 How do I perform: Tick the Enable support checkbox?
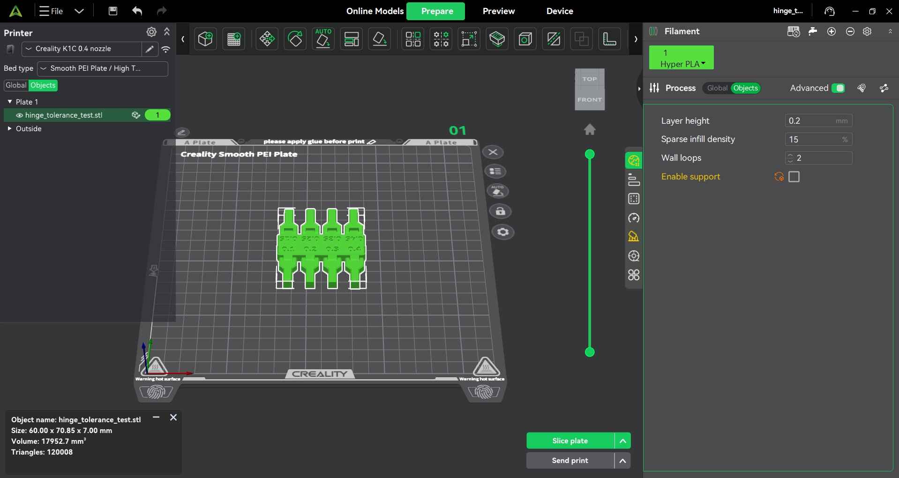(794, 177)
